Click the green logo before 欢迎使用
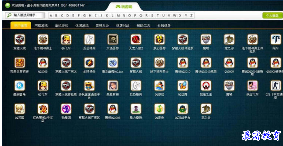Image resolution: width=283 pixels, height=146 pixels. pyautogui.click(x=8, y=6)
